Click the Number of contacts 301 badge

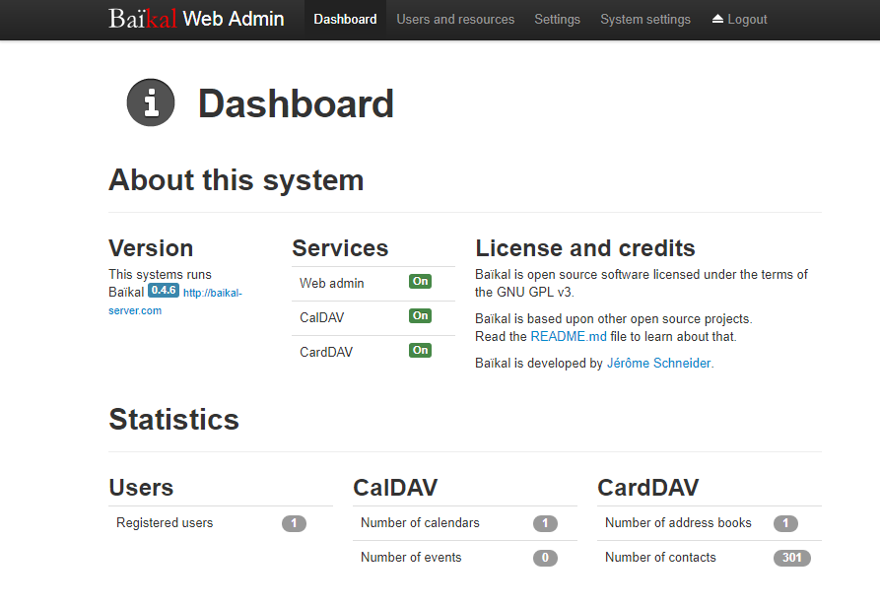[x=791, y=558]
